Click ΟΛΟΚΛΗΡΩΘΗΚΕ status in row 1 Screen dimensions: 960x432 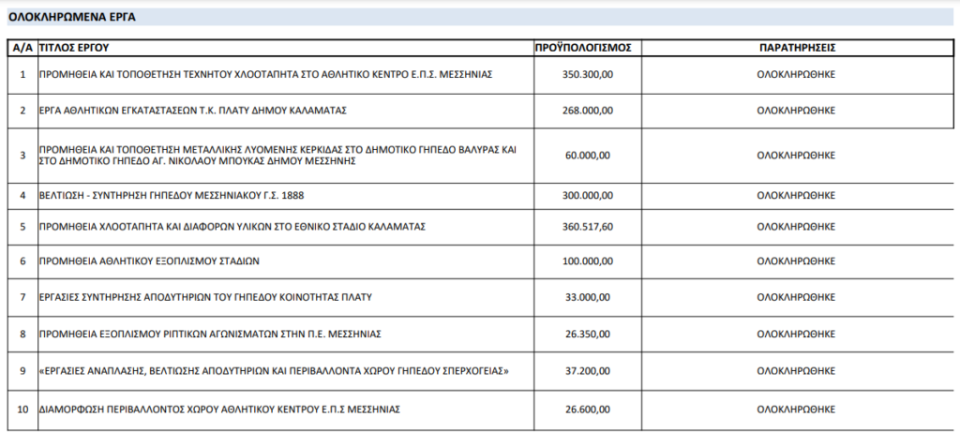[796, 75]
